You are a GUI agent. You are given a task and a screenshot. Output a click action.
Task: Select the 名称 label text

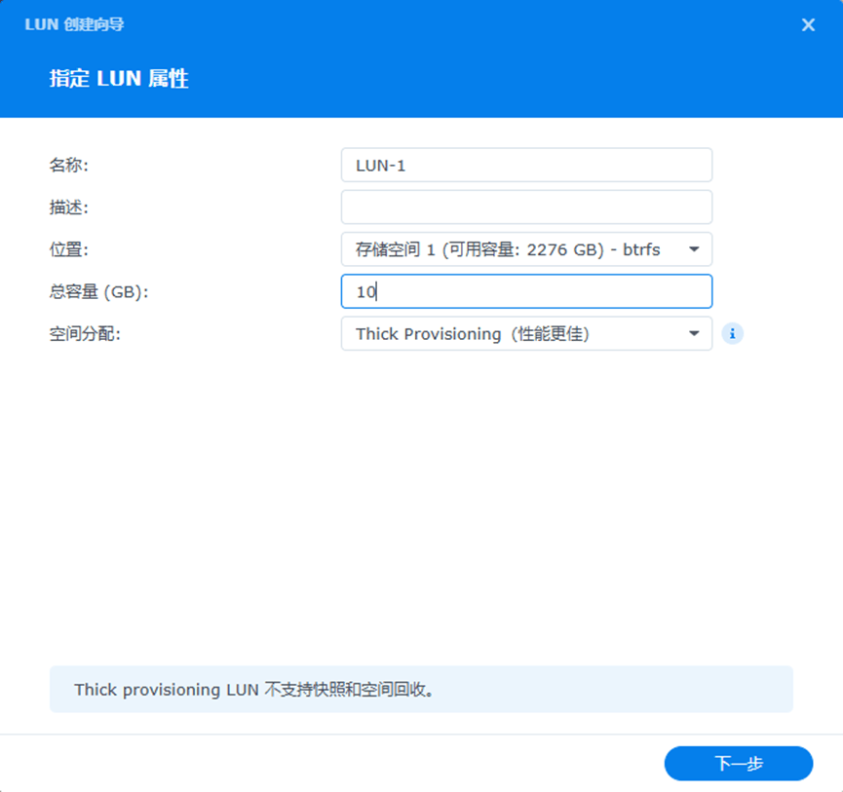(69, 165)
